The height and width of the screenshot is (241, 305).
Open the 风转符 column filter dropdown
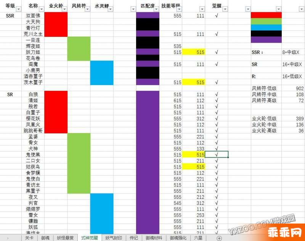click(x=87, y=9)
